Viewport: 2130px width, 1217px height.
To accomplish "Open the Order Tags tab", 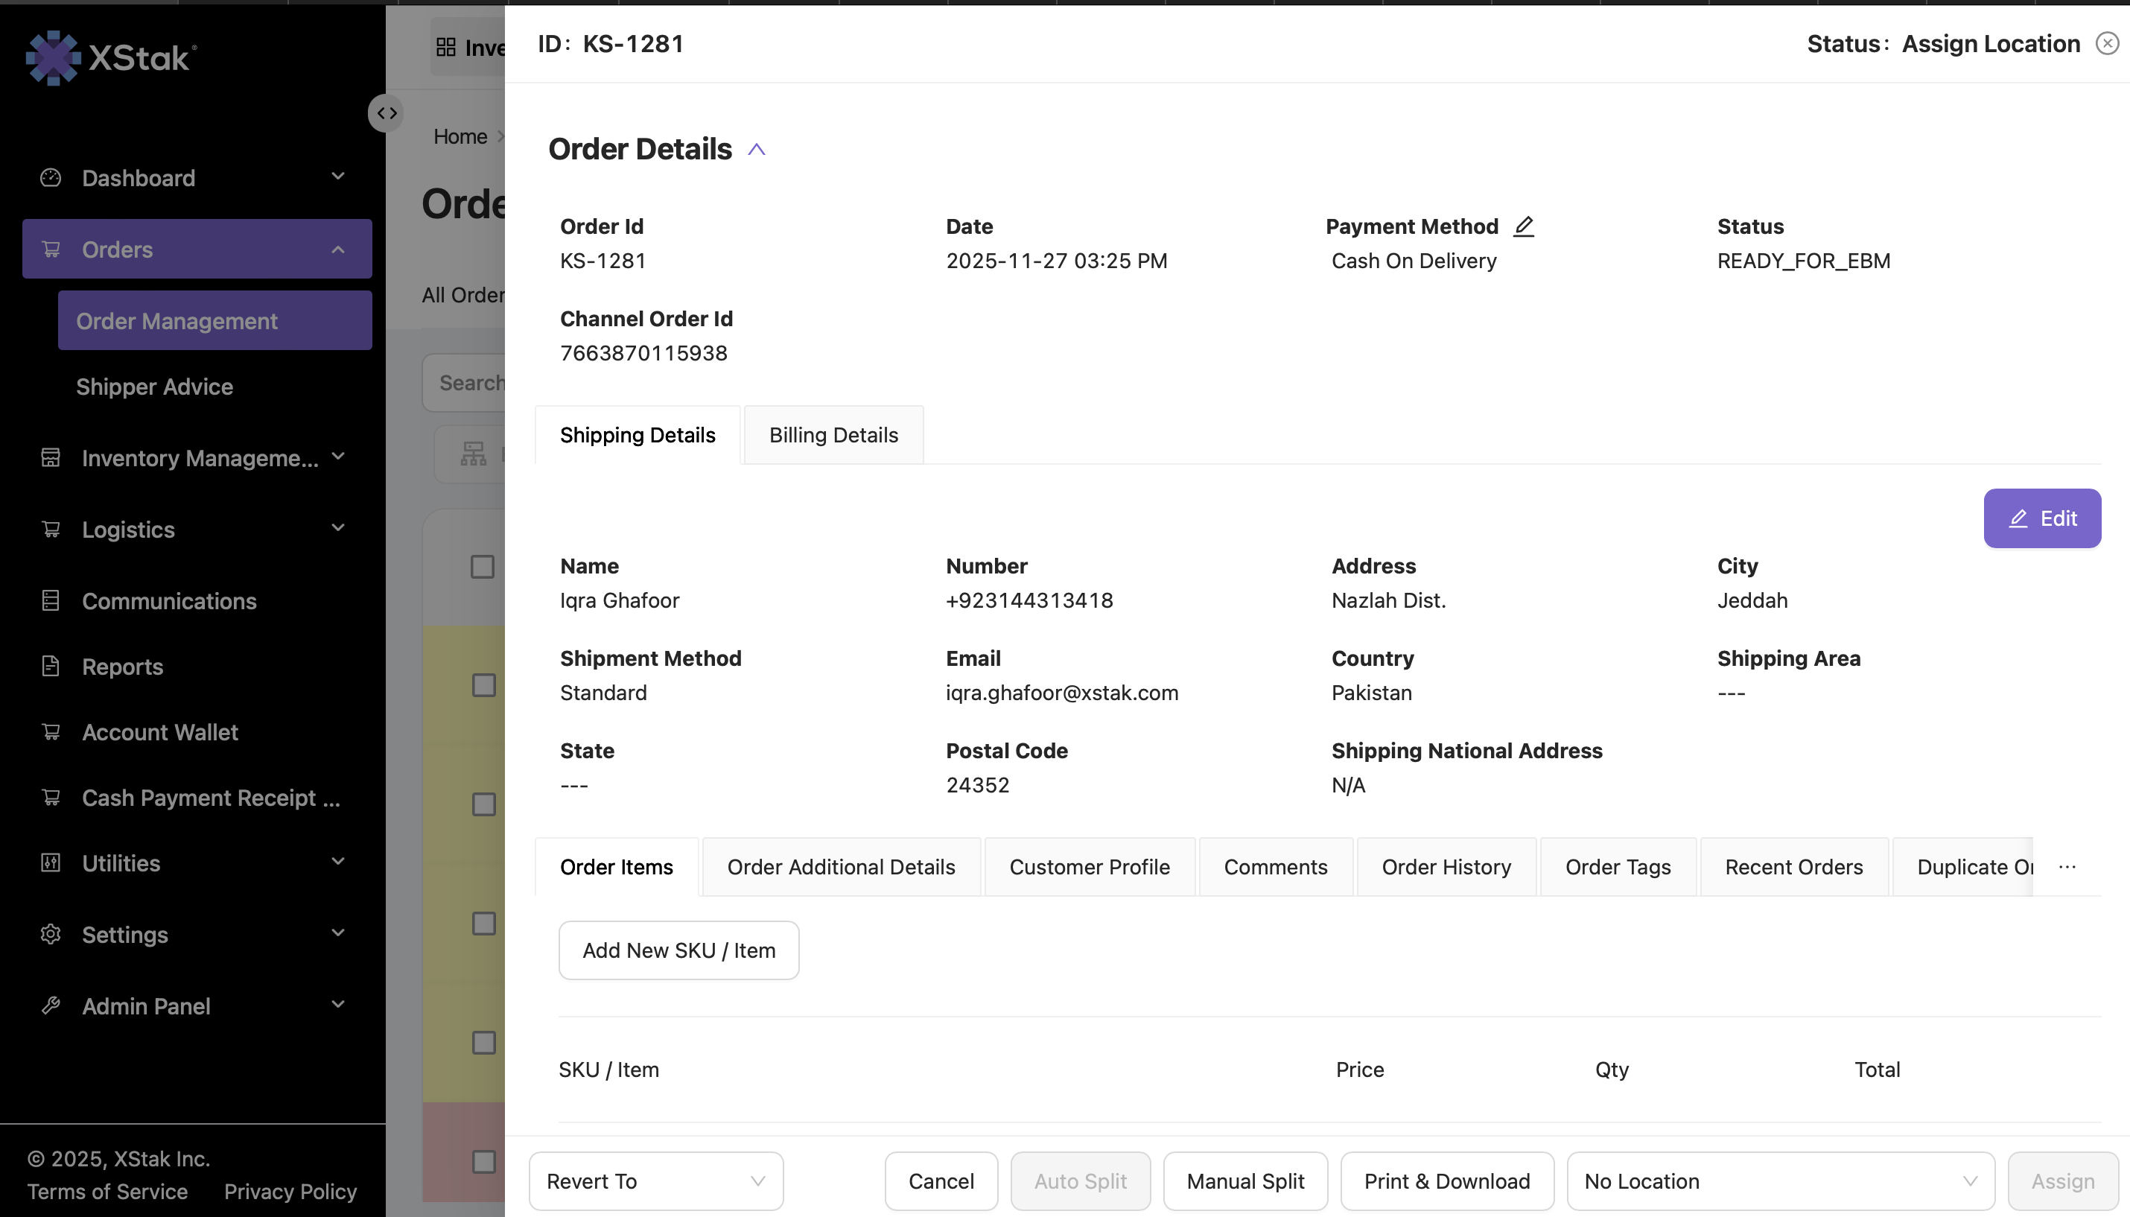I will point(1618,867).
